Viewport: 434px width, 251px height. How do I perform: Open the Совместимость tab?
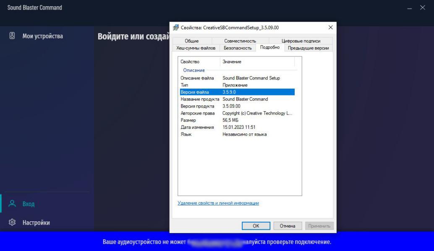coord(240,41)
